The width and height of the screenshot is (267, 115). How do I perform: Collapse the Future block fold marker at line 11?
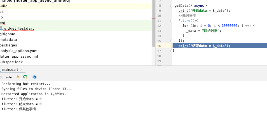click(171, 21)
